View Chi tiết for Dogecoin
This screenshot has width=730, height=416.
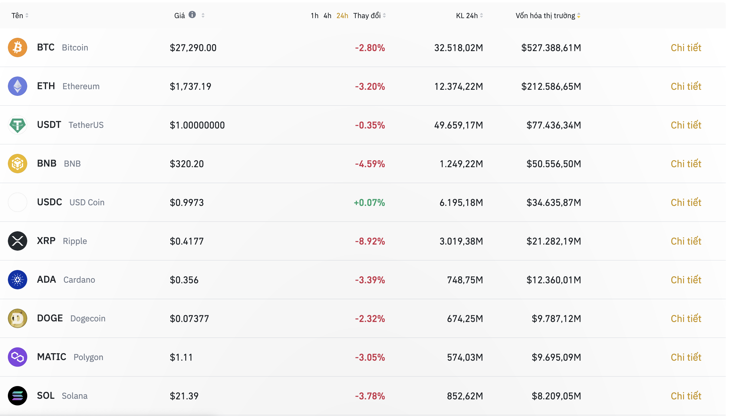click(686, 318)
